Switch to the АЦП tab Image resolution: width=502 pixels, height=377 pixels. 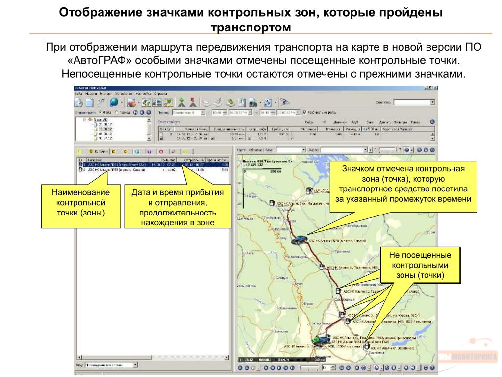pyautogui.click(x=355, y=122)
